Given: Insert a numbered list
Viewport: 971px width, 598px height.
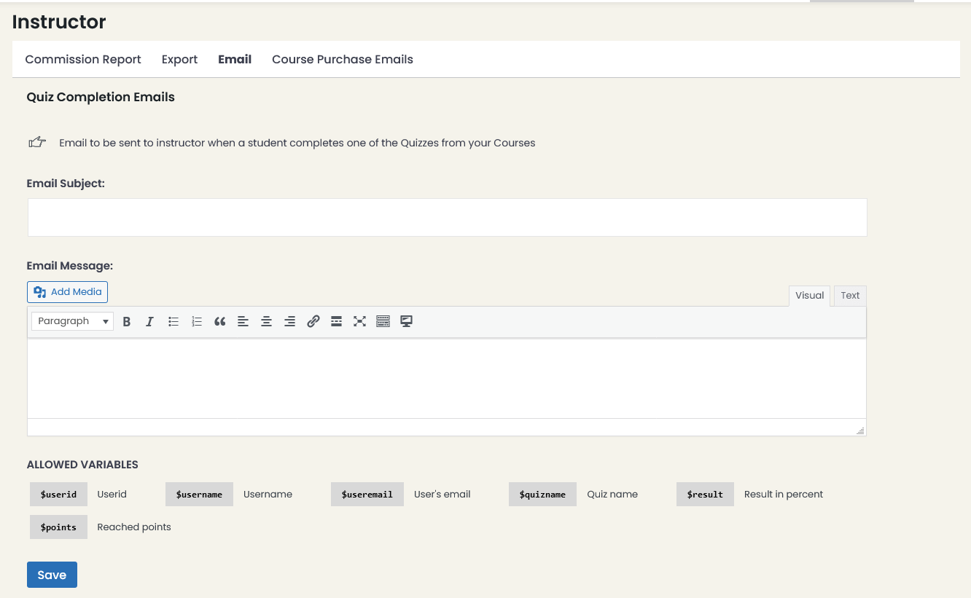Looking at the screenshot, I should pyautogui.click(x=196, y=321).
